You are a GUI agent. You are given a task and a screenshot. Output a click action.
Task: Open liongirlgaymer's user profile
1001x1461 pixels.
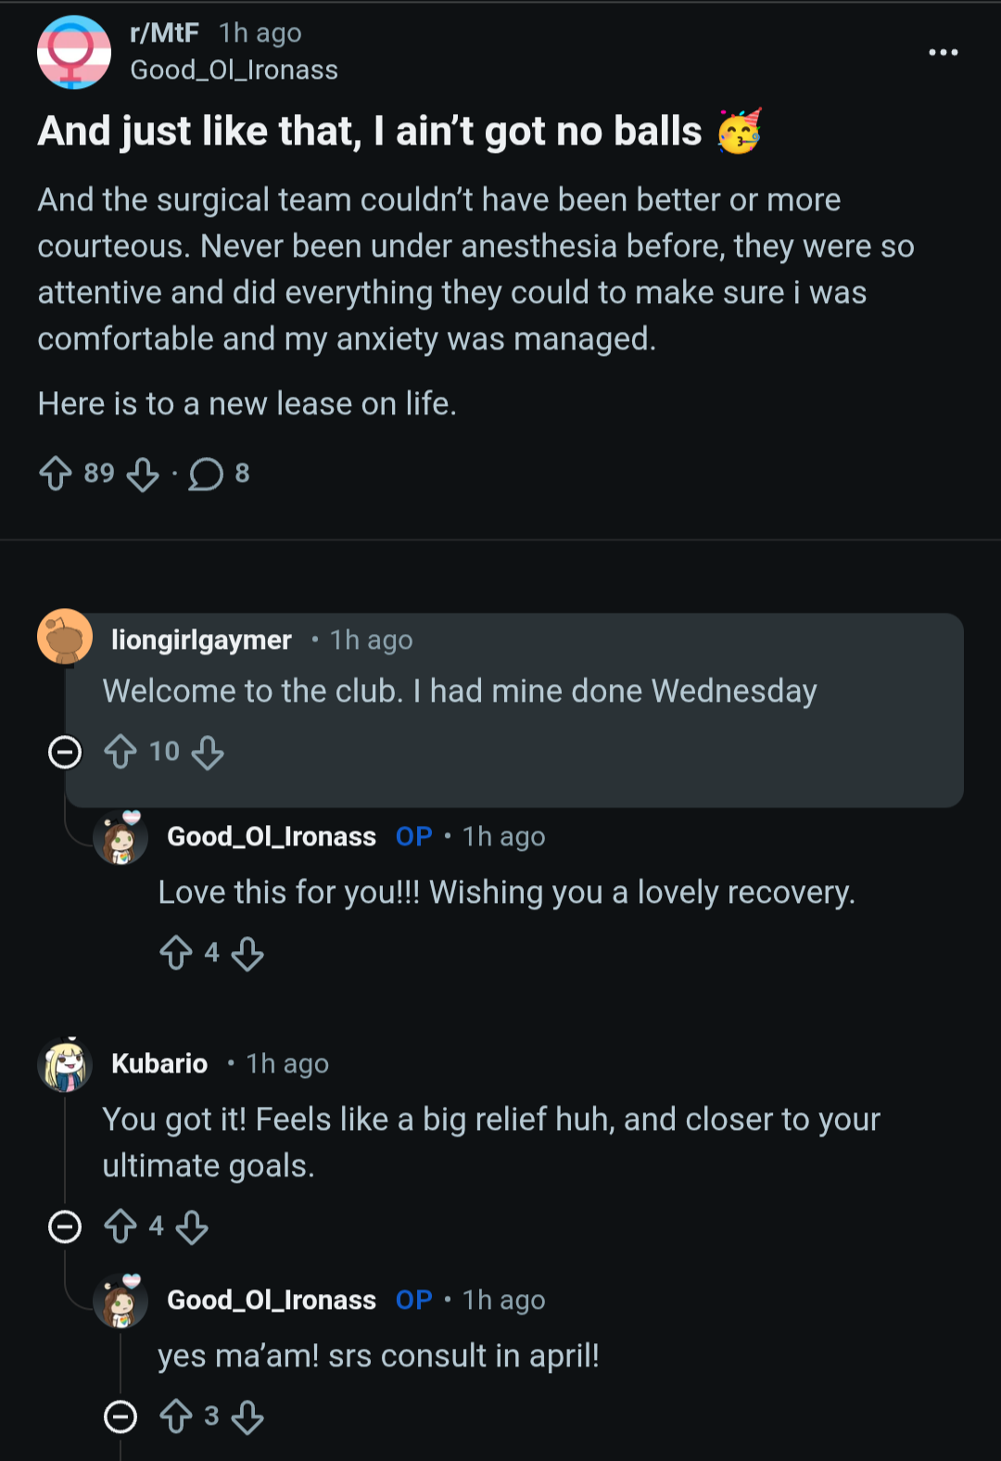(x=201, y=641)
